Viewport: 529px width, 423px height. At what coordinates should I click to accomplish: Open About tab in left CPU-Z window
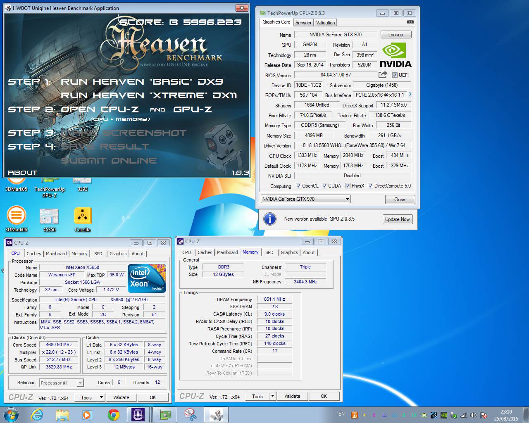click(x=138, y=254)
